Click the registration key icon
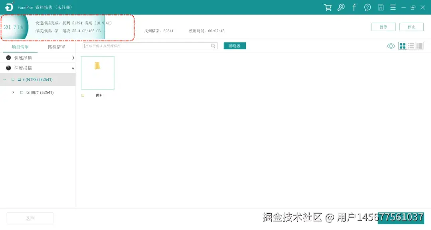 pos(340,7)
